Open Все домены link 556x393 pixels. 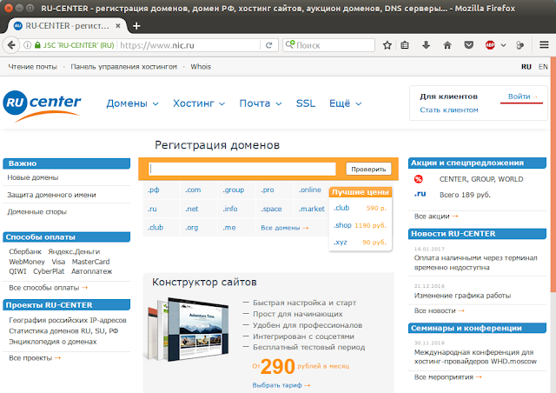coord(284,228)
